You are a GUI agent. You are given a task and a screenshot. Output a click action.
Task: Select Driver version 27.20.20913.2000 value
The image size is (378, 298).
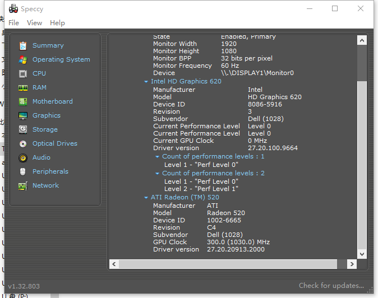236,249
